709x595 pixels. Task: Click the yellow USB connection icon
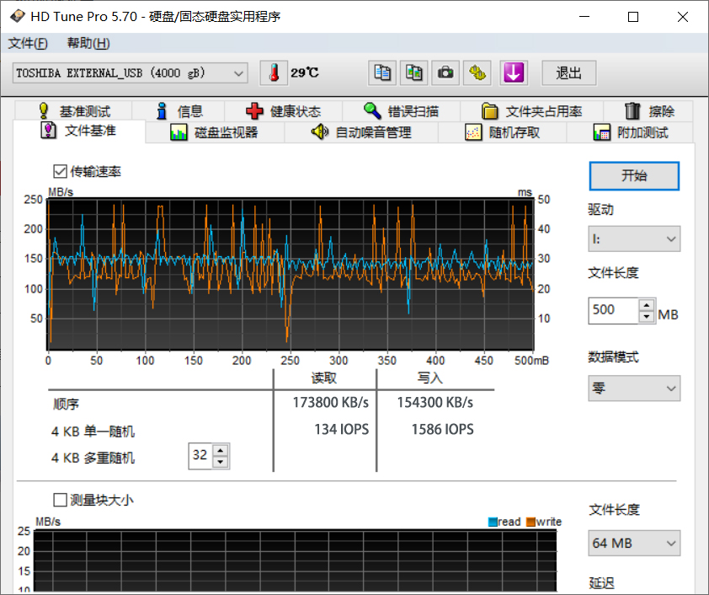coord(477,72)
